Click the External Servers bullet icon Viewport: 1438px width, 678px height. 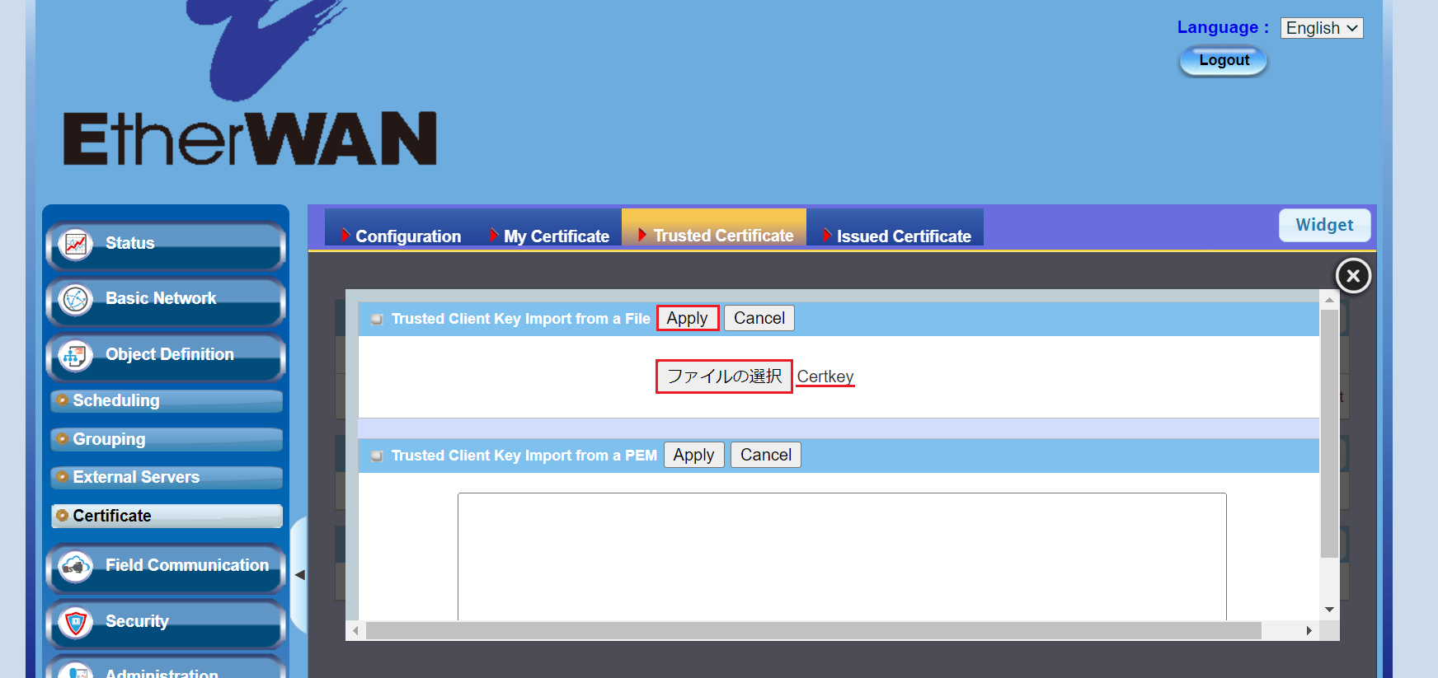pyautogui.click(x=62, y=477)
